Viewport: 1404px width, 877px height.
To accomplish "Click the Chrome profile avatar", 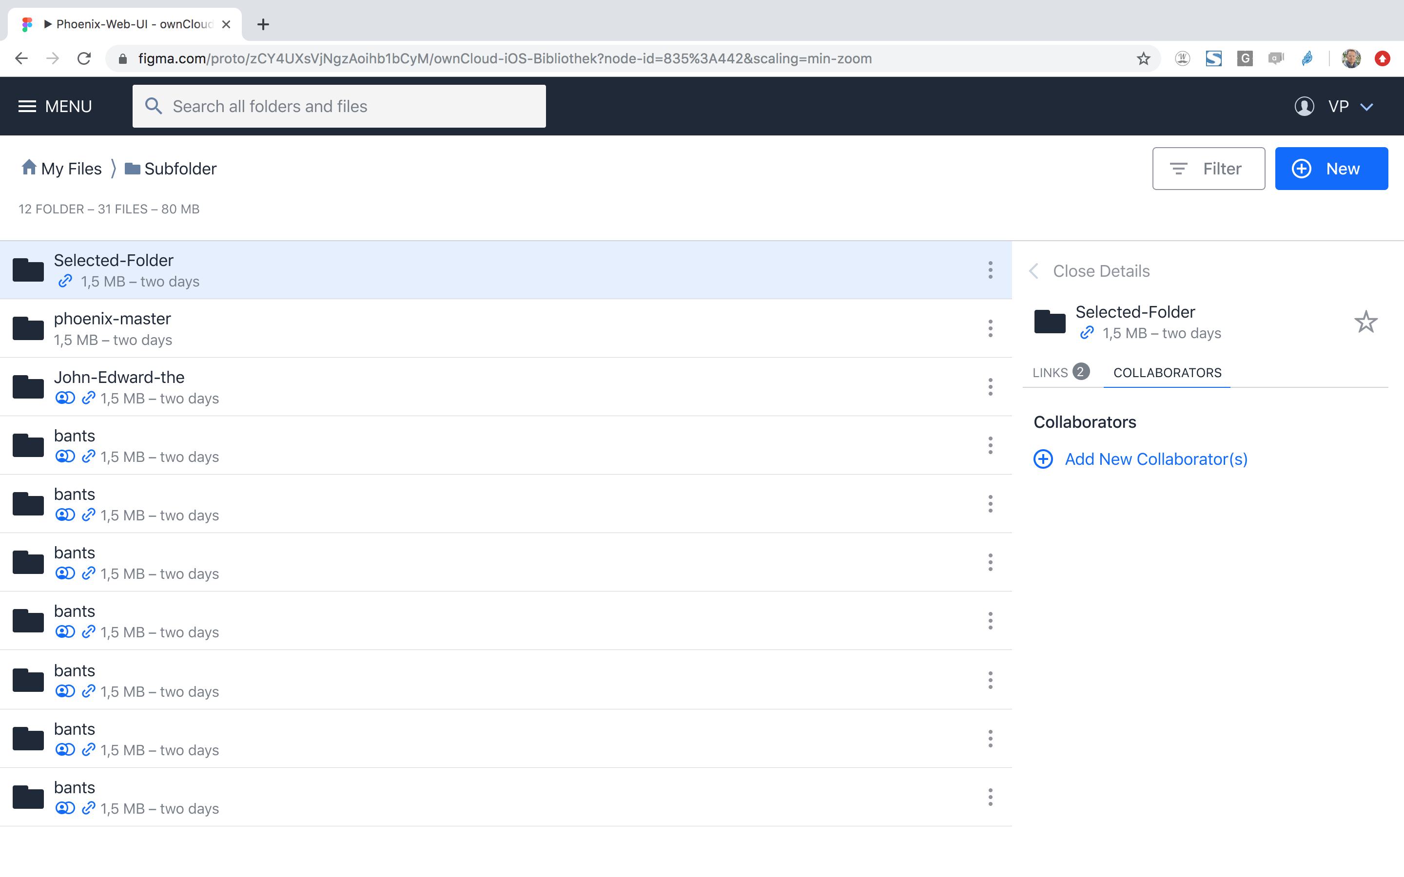I will (x=1351, y=58).
